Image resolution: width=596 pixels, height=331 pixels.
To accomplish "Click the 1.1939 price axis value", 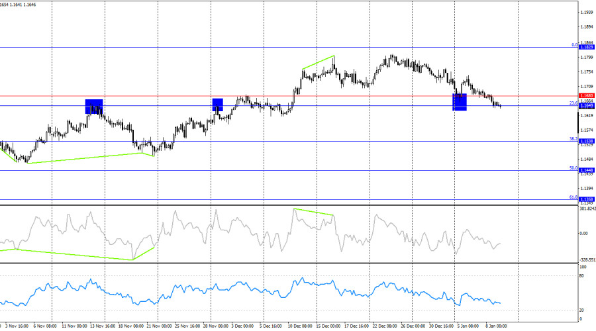I will [587, 13].
